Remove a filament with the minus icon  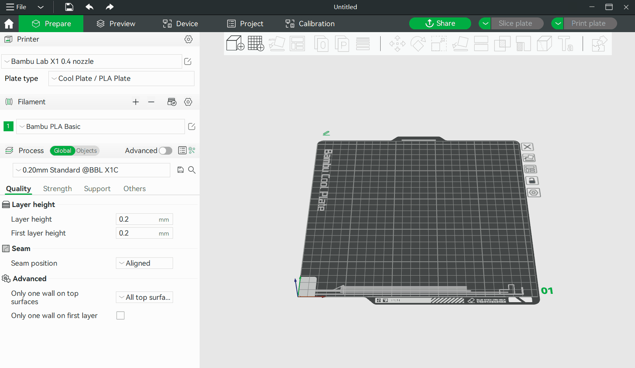[x=151, y=102]
